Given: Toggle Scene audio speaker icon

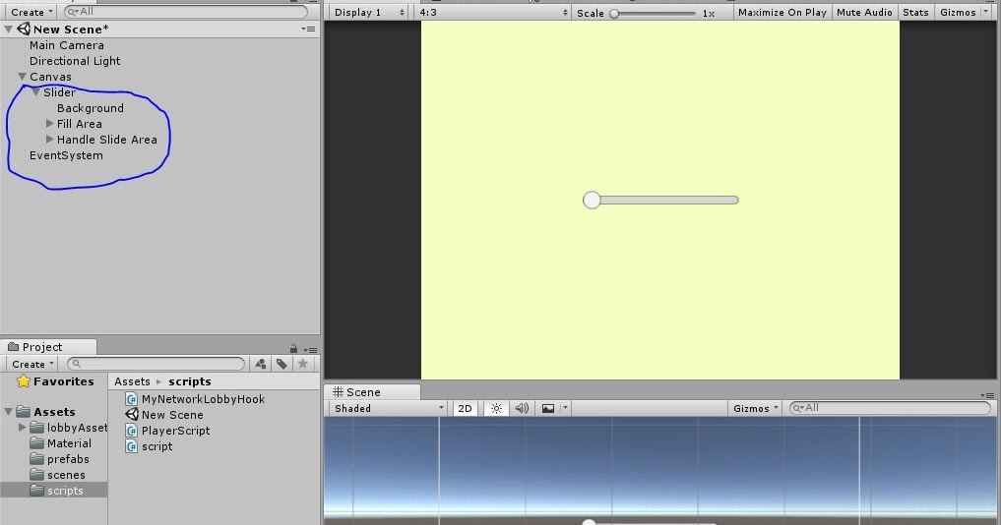Looking at the screenshot, I should click(522, 408).
